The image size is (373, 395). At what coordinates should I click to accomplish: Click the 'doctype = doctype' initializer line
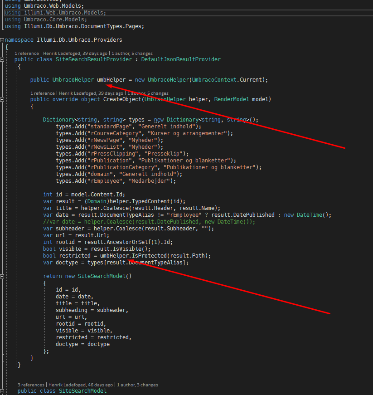pos(83,344)
